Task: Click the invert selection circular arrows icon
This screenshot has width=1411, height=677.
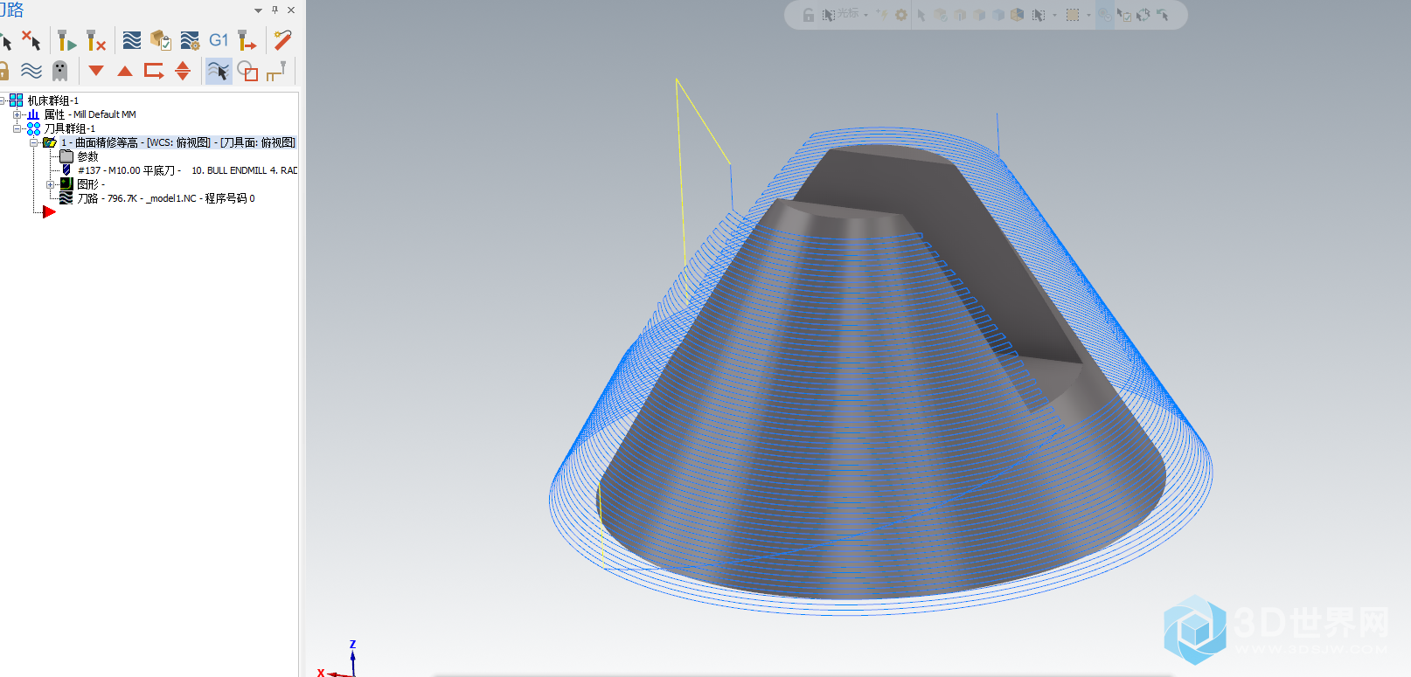Action: [1143, 15]
